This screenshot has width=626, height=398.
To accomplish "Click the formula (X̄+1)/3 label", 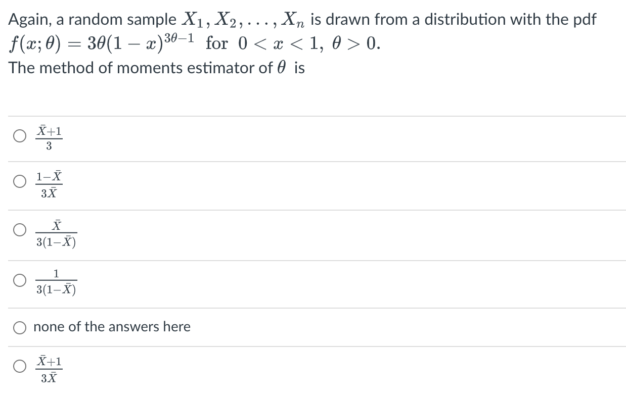I will point(50,136).
